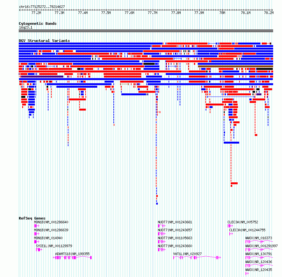The height and width of the screenshot is (277, 282).
Task: Click the NUDT7 NM_001243657 gene glyph
Action: (162, 234)
